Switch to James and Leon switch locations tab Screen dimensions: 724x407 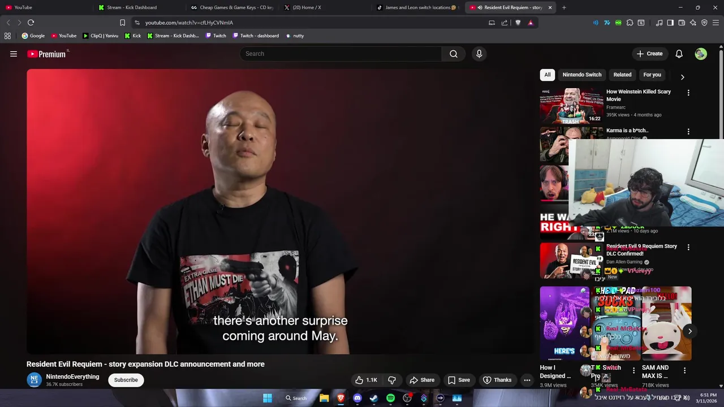(417, 7)
